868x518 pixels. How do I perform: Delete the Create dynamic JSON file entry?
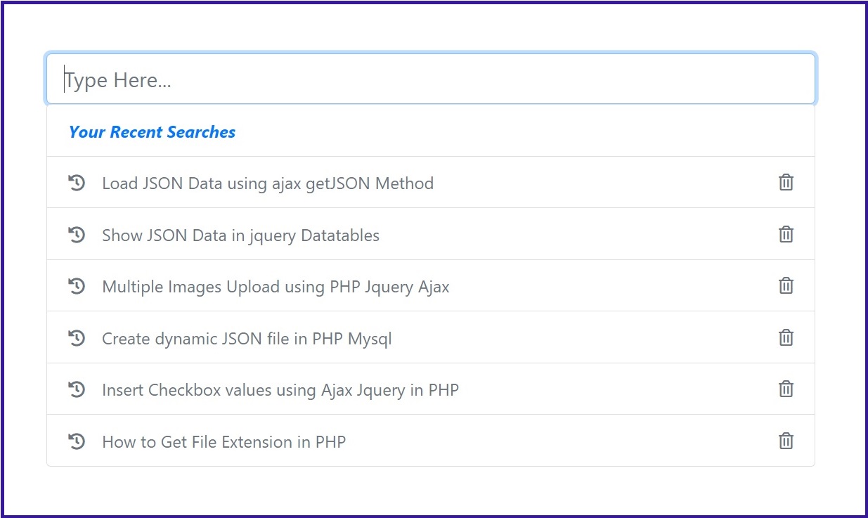(786, 338)
